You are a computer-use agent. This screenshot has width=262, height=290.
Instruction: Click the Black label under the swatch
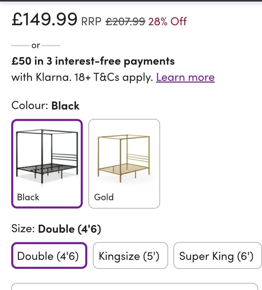28,197
